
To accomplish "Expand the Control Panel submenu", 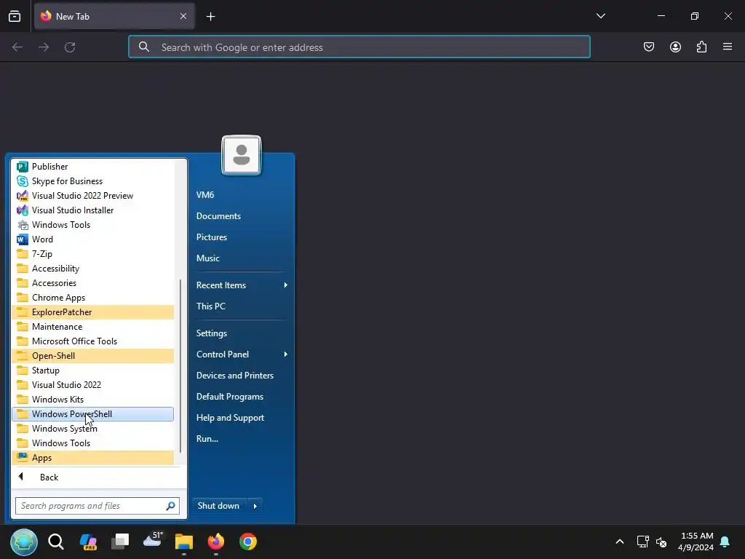I will click(242, 354).
